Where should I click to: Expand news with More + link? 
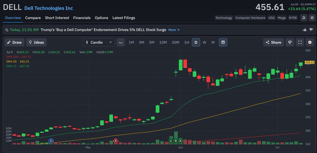click(174, 30)
